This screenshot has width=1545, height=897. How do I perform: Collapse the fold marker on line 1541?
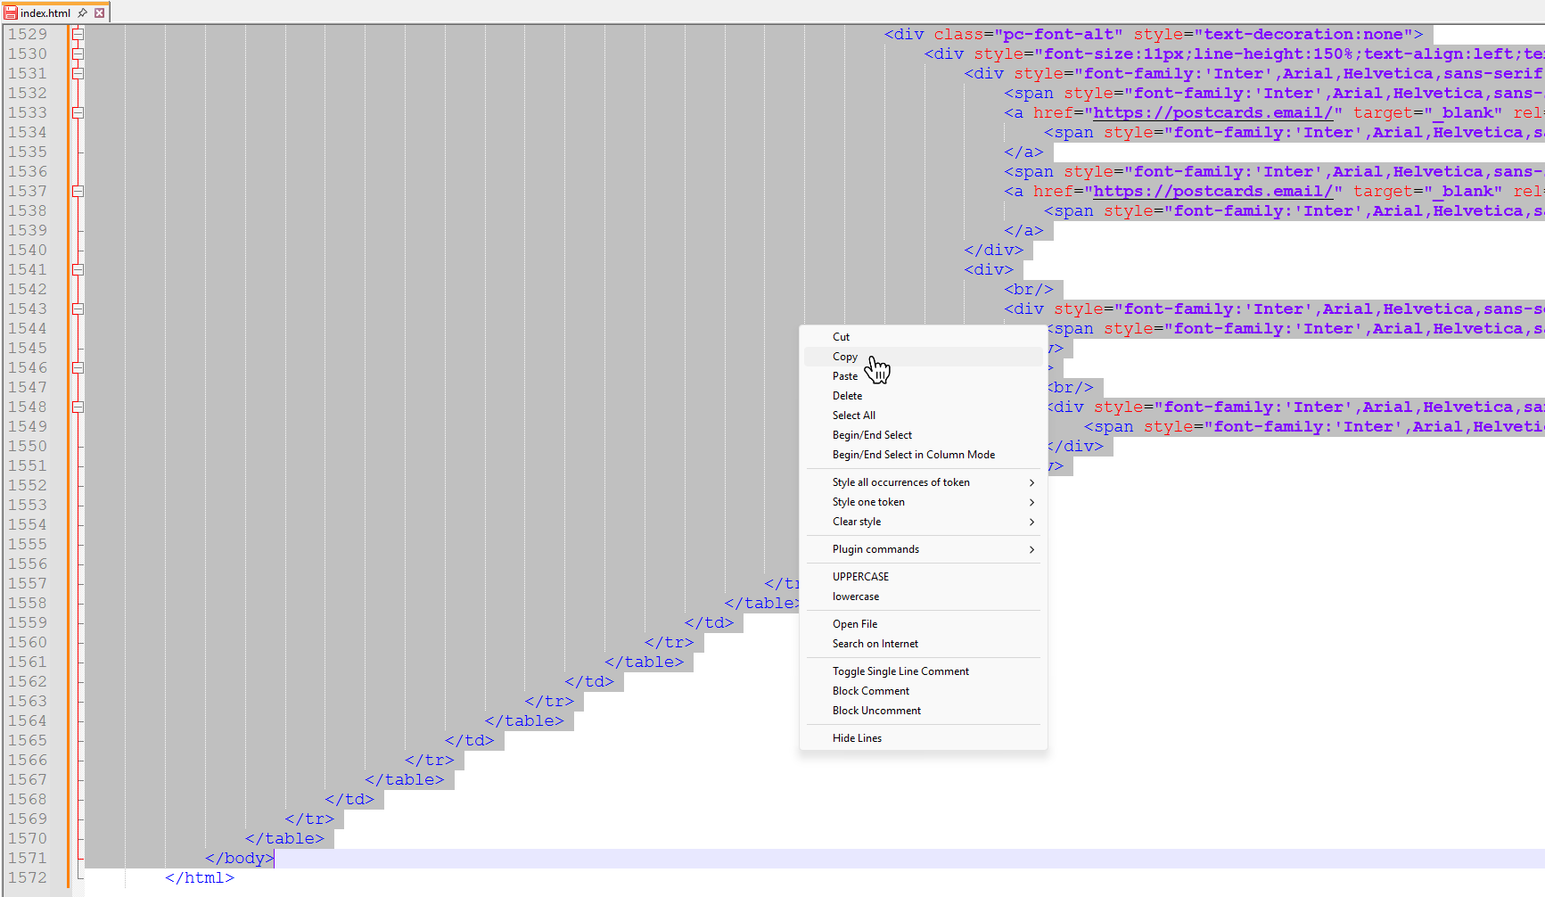click(78, 269)
